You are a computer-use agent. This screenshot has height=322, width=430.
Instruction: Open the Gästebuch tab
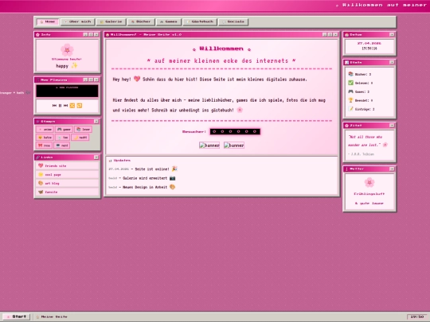(x=200, y=21)
